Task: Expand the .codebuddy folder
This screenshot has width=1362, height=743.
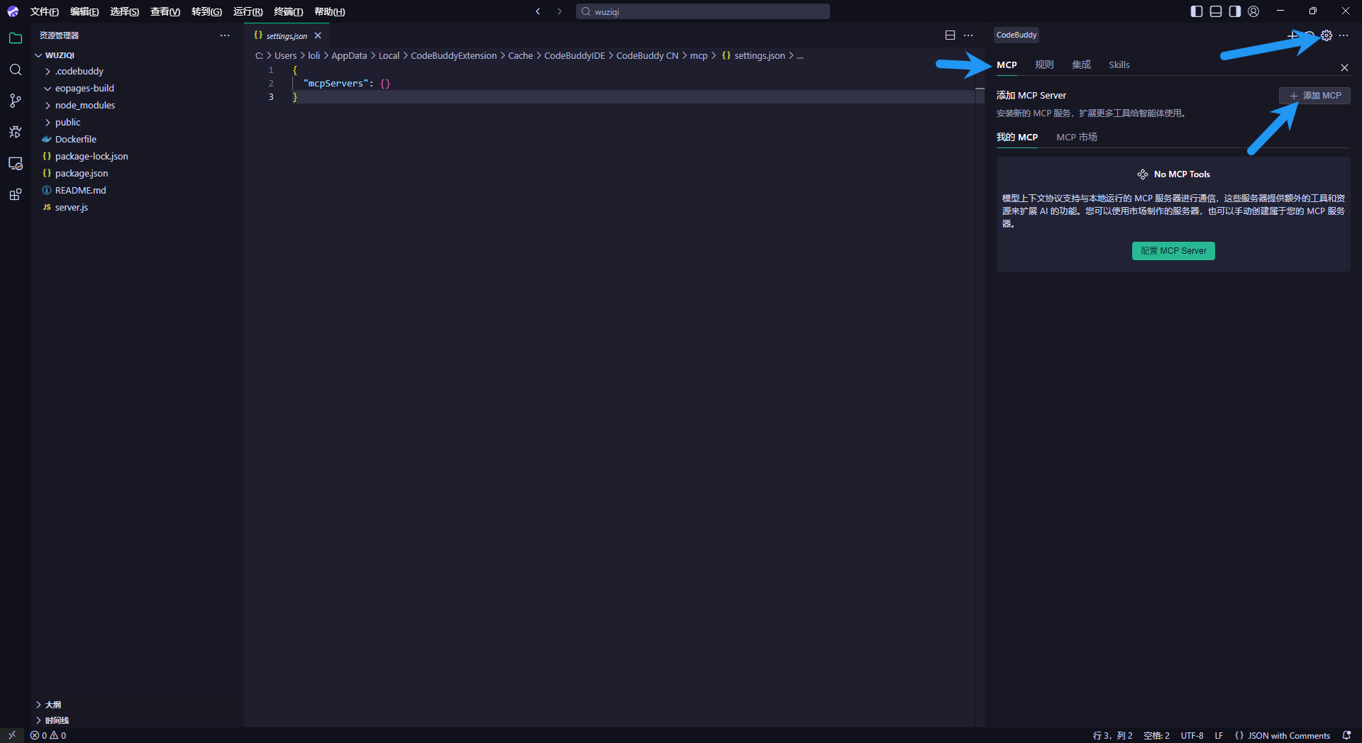Action: coord(79,71)
